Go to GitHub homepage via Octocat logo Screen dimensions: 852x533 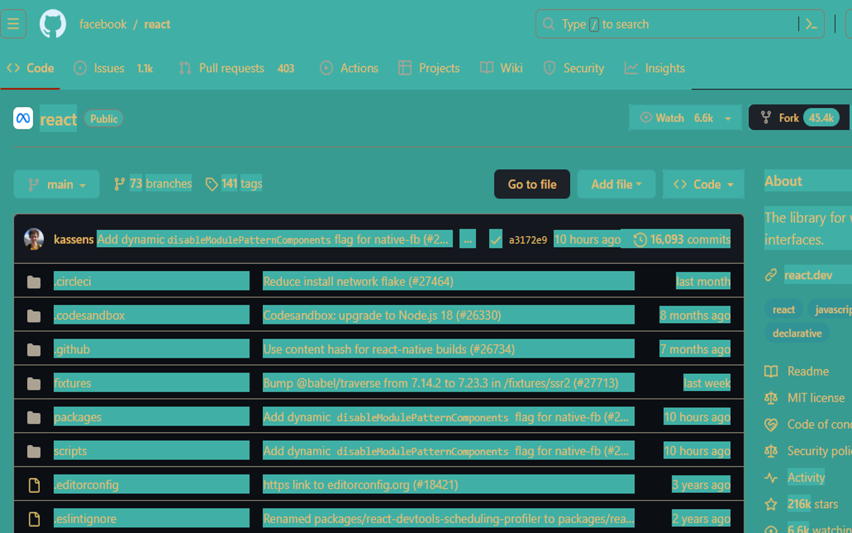tap(53, 24)
